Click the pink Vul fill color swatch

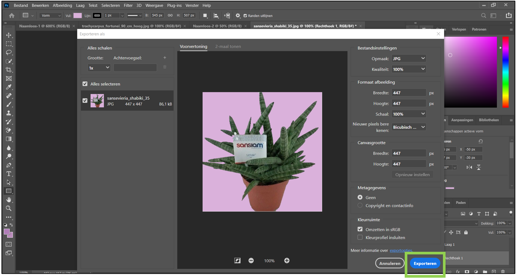78,16
